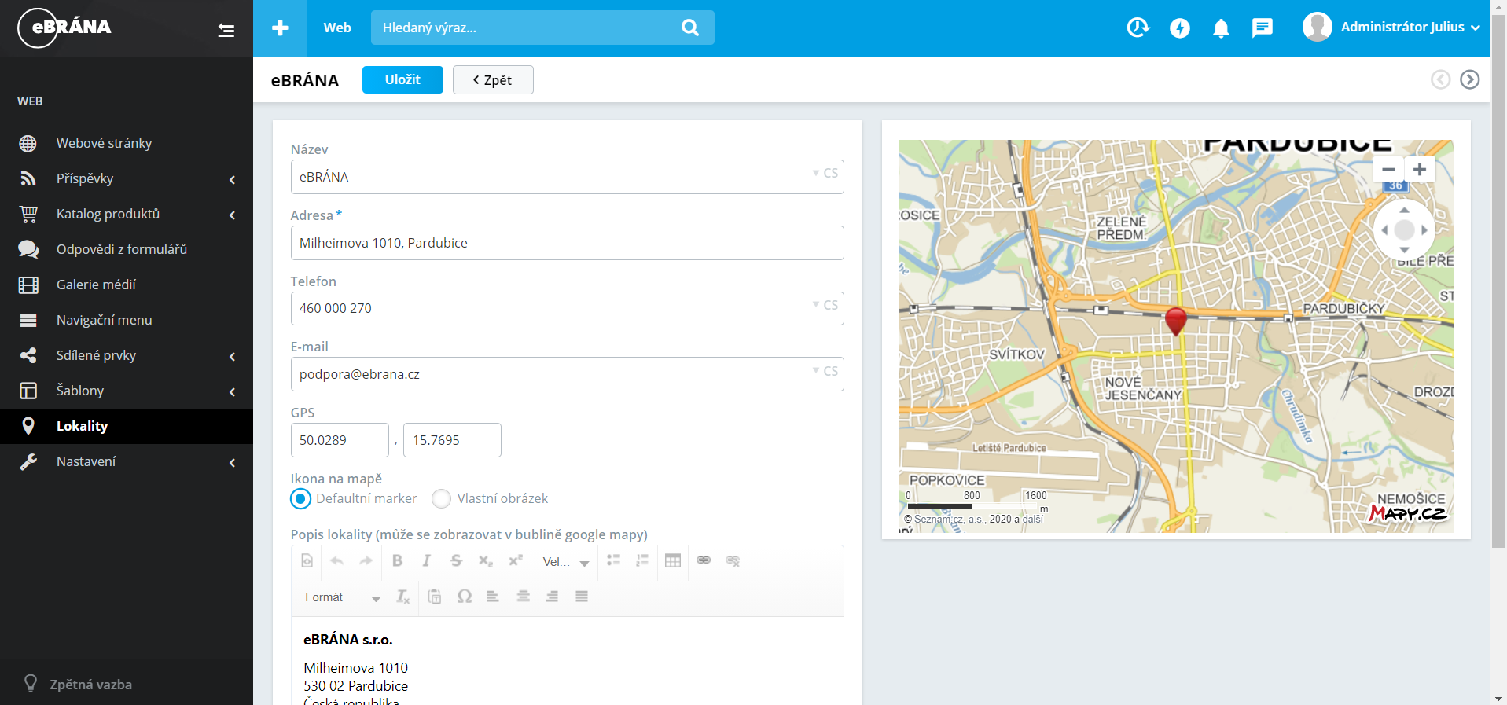Undo the last edit in editor
Screen dimensions: 1507x705
click(336, 560)
